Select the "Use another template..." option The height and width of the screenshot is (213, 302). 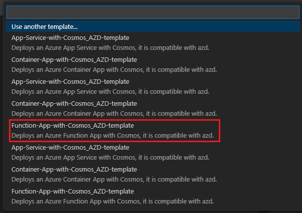[44, 26]
